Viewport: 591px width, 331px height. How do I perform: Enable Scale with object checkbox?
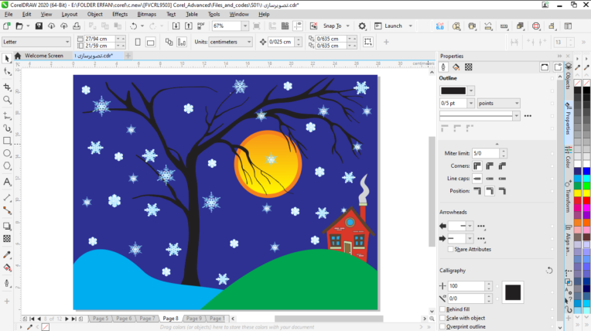[x=442, y=318]
